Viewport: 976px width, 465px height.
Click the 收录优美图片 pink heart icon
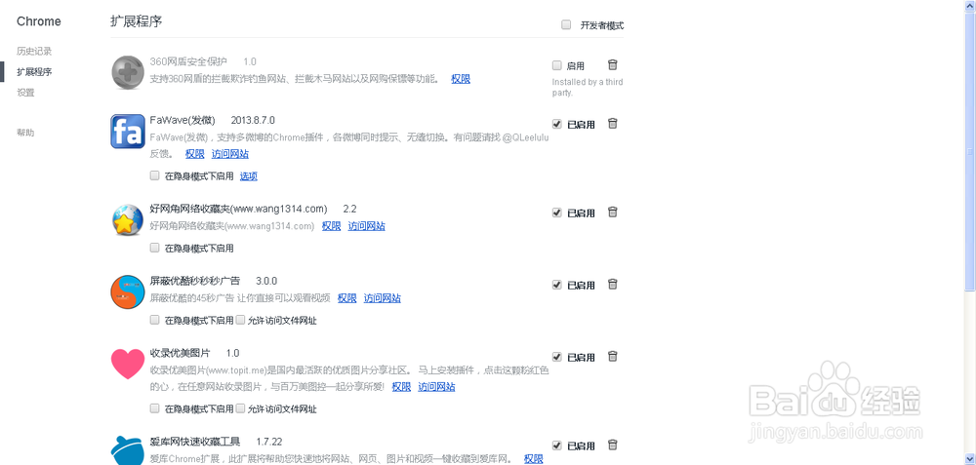point(128,364)
